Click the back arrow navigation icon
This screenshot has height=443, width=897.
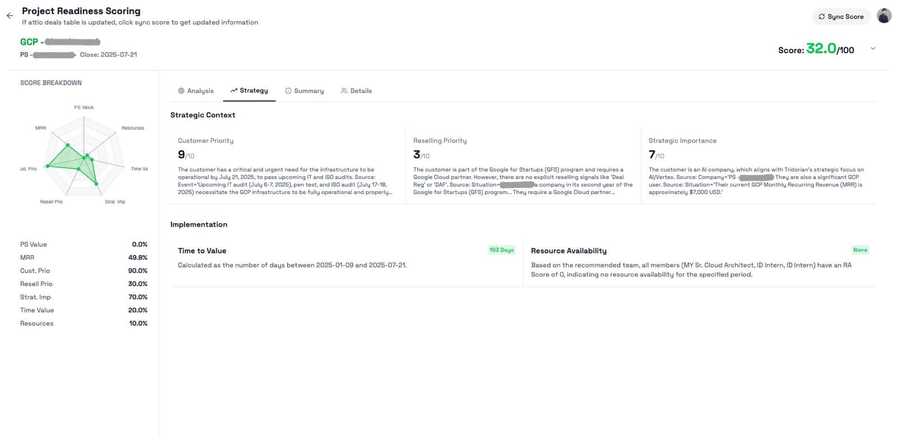[9, 15]
